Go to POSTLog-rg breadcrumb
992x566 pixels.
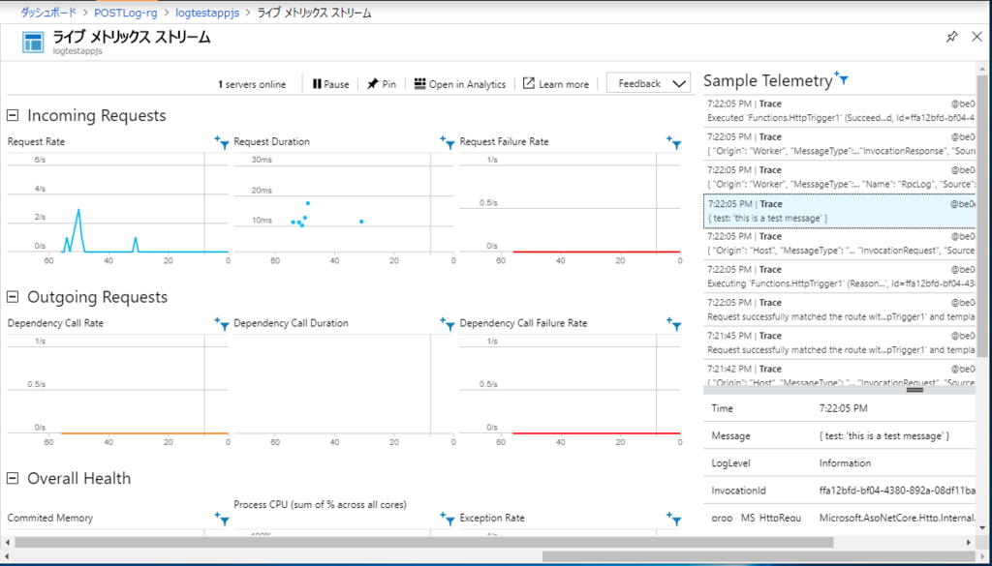(126, 13)
